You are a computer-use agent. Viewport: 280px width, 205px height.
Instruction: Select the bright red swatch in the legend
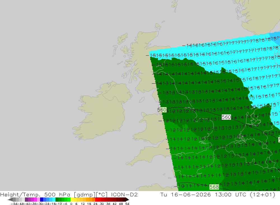pos(97,200)
